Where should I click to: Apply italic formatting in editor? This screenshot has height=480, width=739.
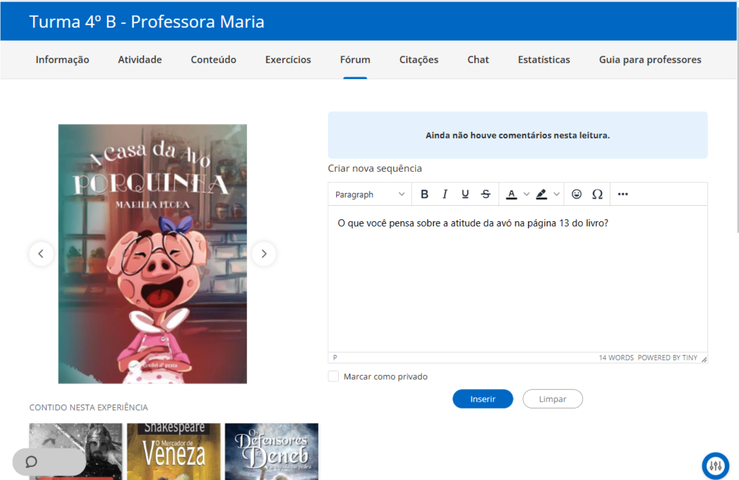point(445,194)
